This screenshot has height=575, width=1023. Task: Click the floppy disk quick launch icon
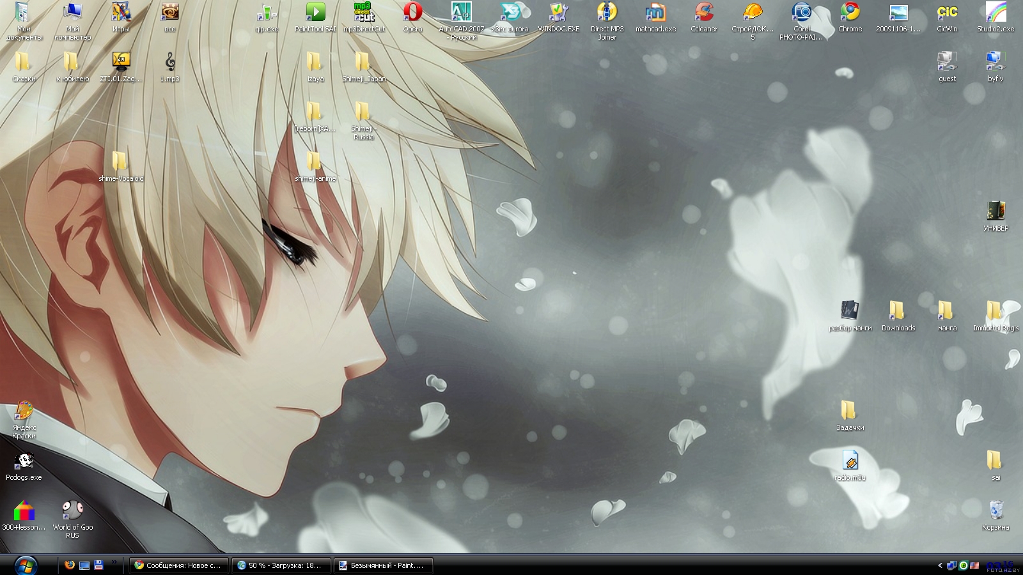(x=98, y=565)
